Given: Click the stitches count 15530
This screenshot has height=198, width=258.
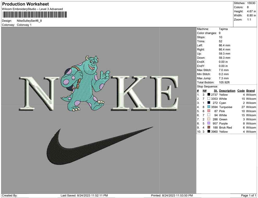Looking at the screenshot, I should pos(251,3).
